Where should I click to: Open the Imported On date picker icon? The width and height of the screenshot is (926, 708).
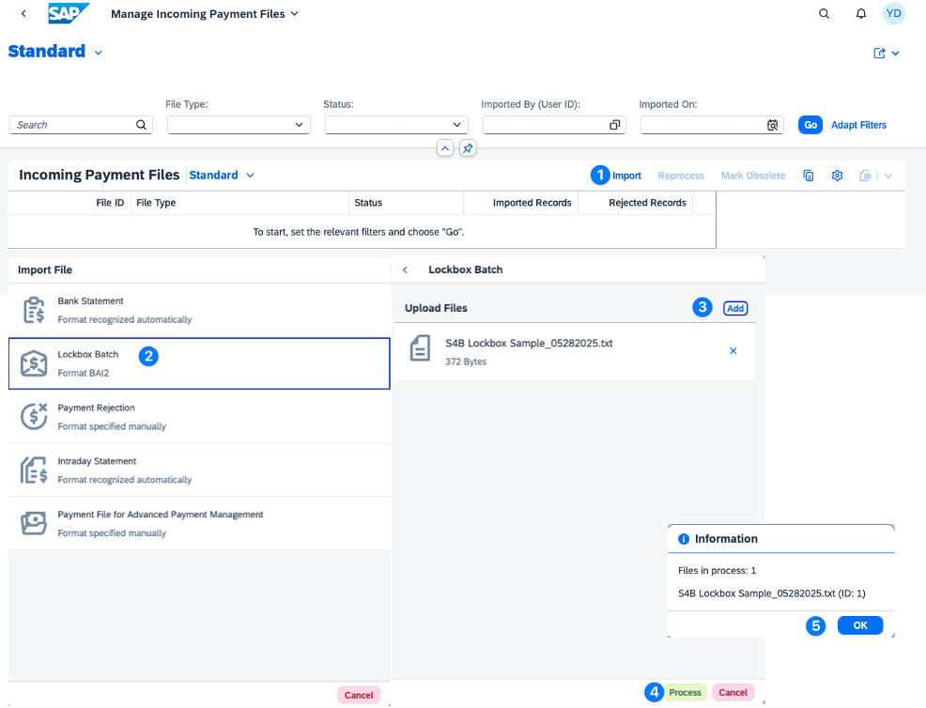[x=773, y=125]
